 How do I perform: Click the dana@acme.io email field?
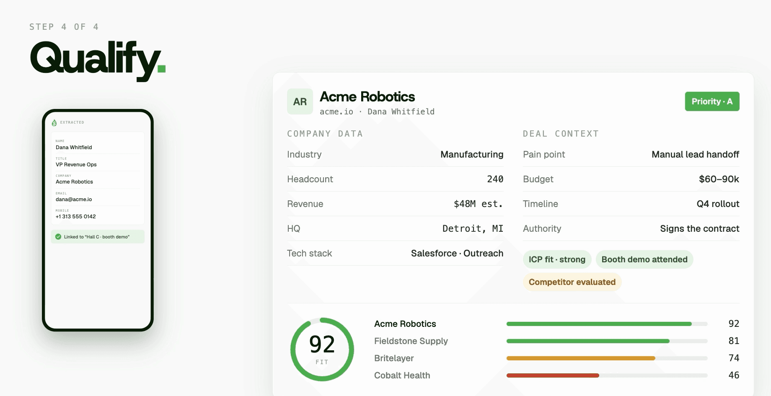(98, 197)
